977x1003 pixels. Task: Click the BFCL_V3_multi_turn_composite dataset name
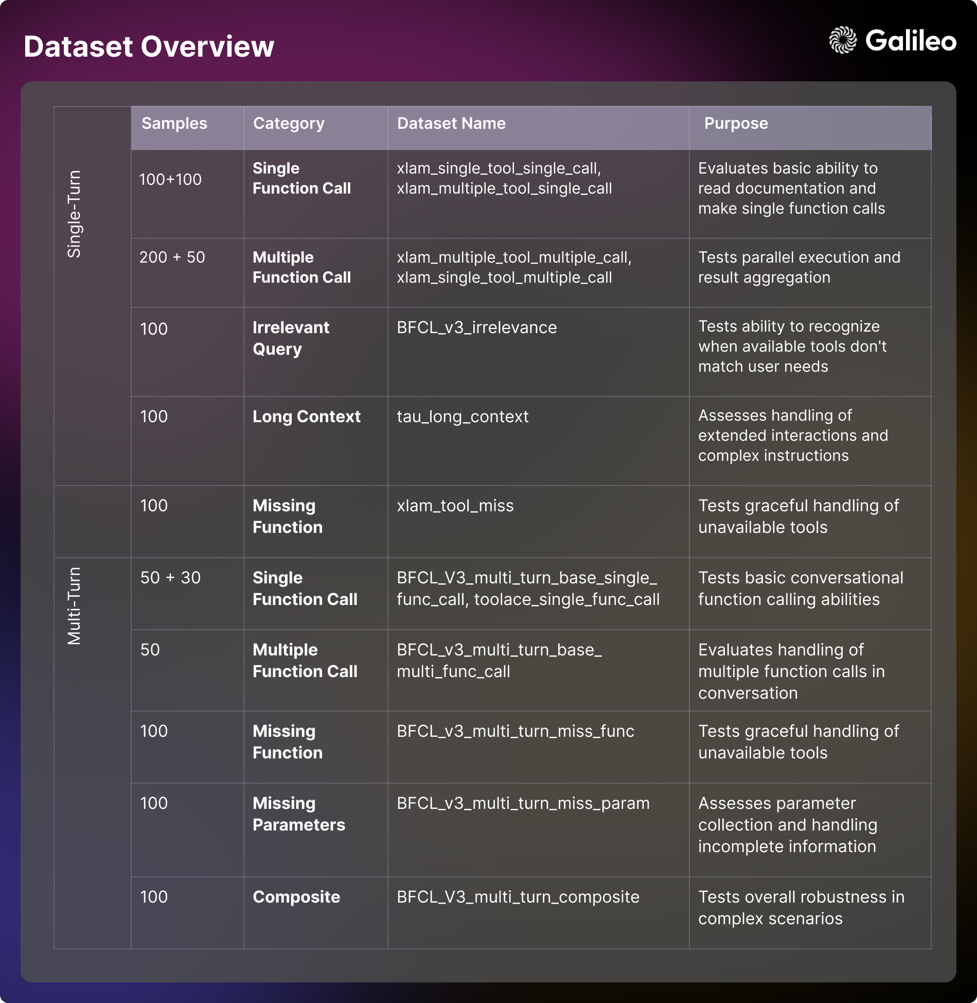click(x=518, y=897)
